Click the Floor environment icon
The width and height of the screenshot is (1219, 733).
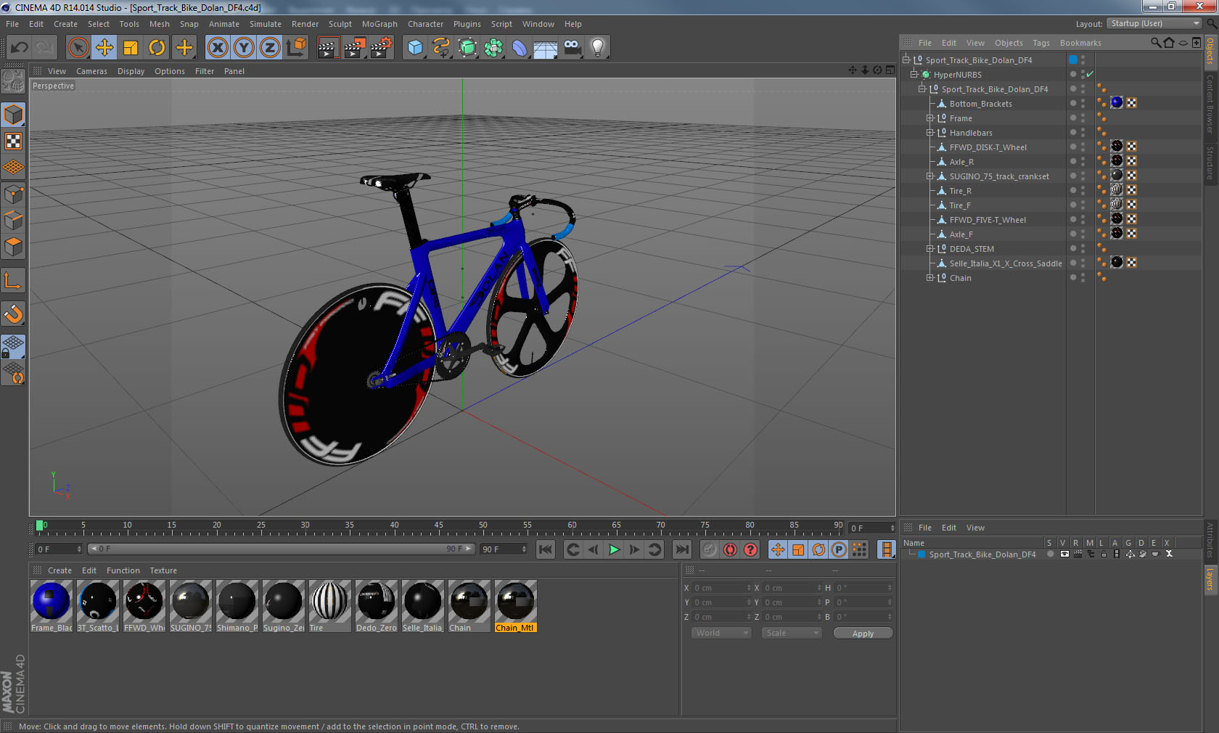[x=546, y=48]
